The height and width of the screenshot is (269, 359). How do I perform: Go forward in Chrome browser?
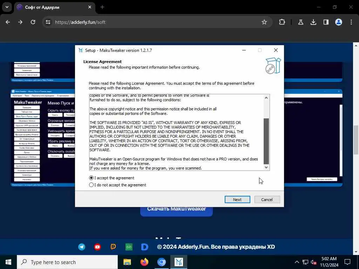(x=20, y=22)
